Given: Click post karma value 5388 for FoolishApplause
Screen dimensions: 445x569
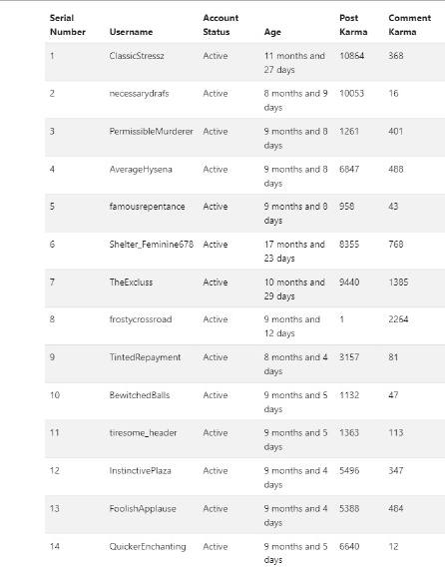Looking at the screenshot, I should click(x=349, y=509).
